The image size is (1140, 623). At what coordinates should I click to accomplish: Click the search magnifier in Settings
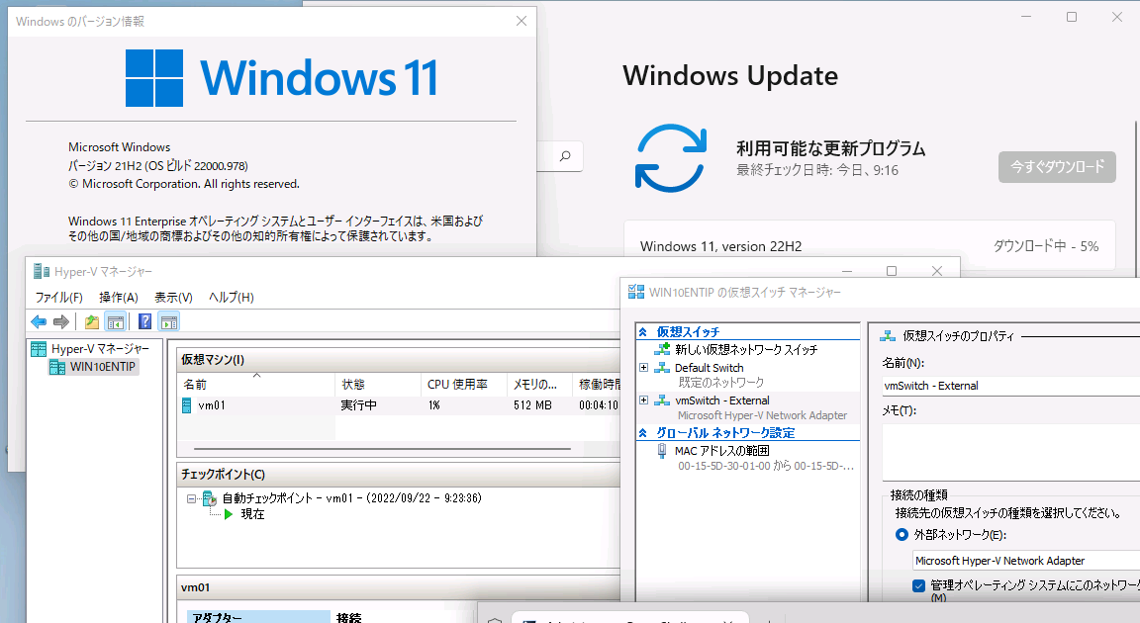coord(565,156)
